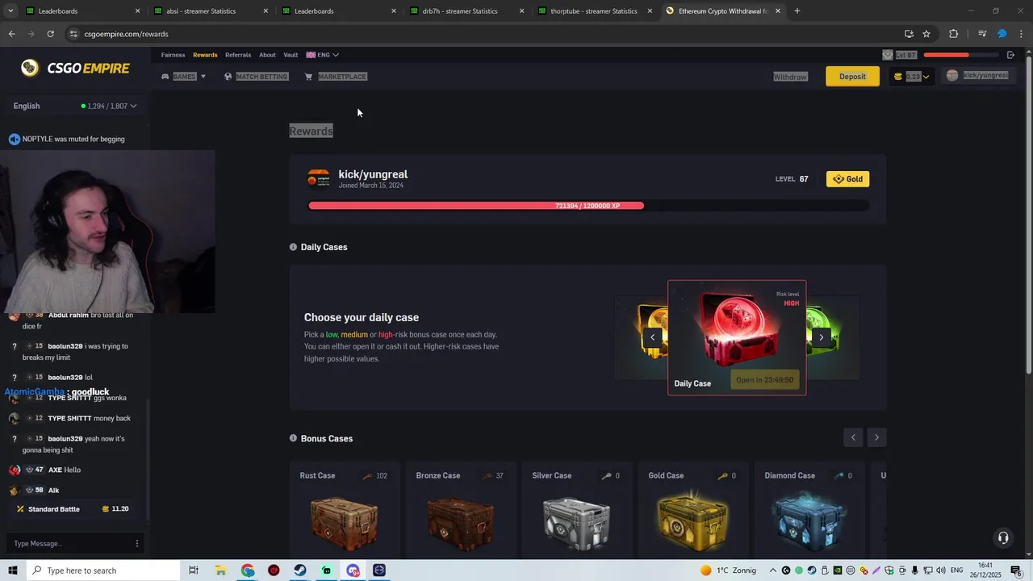
Task: Click the level progress bar in the header
Action: click(x=960, y=55)
